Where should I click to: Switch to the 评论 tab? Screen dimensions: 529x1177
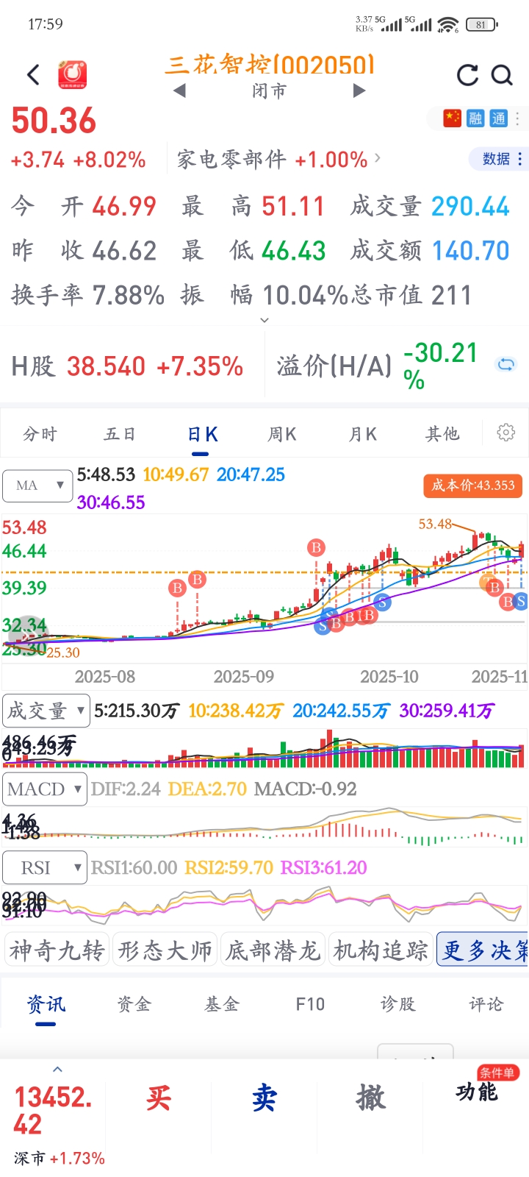(x=486, y=1005)
